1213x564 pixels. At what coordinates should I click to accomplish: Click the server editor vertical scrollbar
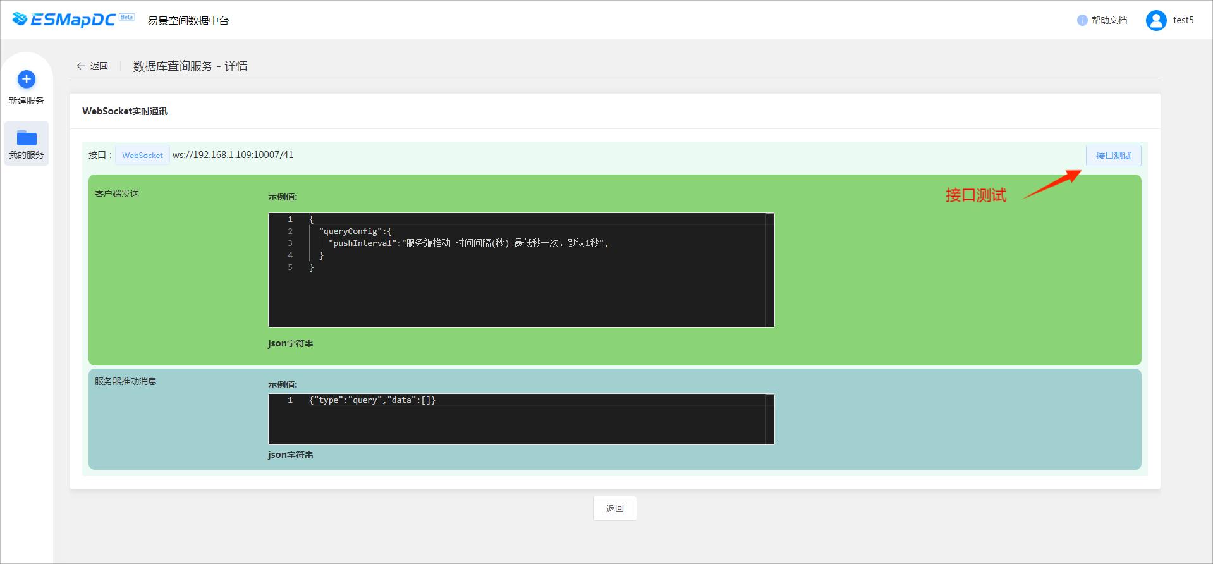[770, 419]
